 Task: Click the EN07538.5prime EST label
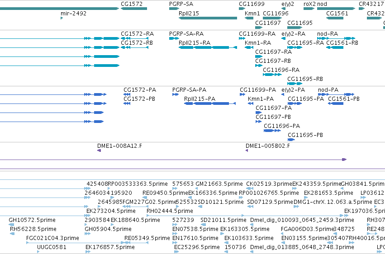pyautogui.click(x=195, y=229)
